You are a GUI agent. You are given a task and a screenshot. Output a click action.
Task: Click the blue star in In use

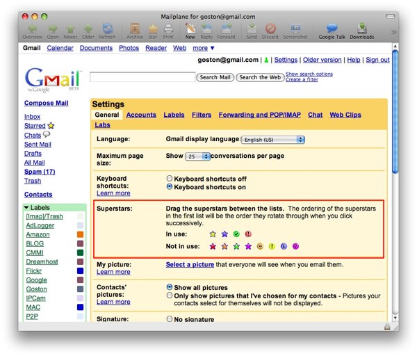click(224, 234)
